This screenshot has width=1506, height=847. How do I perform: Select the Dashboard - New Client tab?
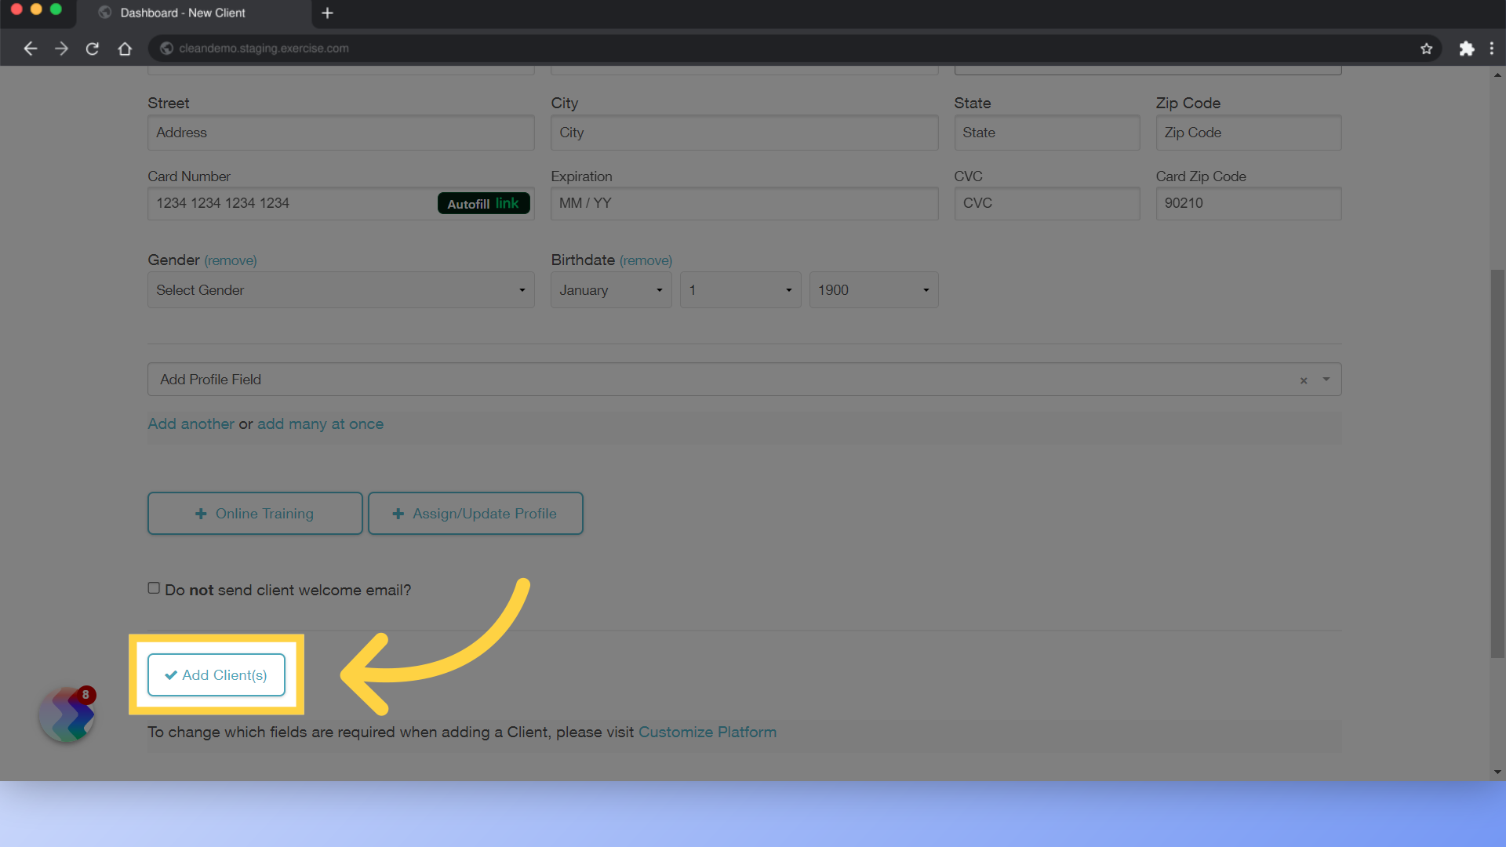(182, 13)
